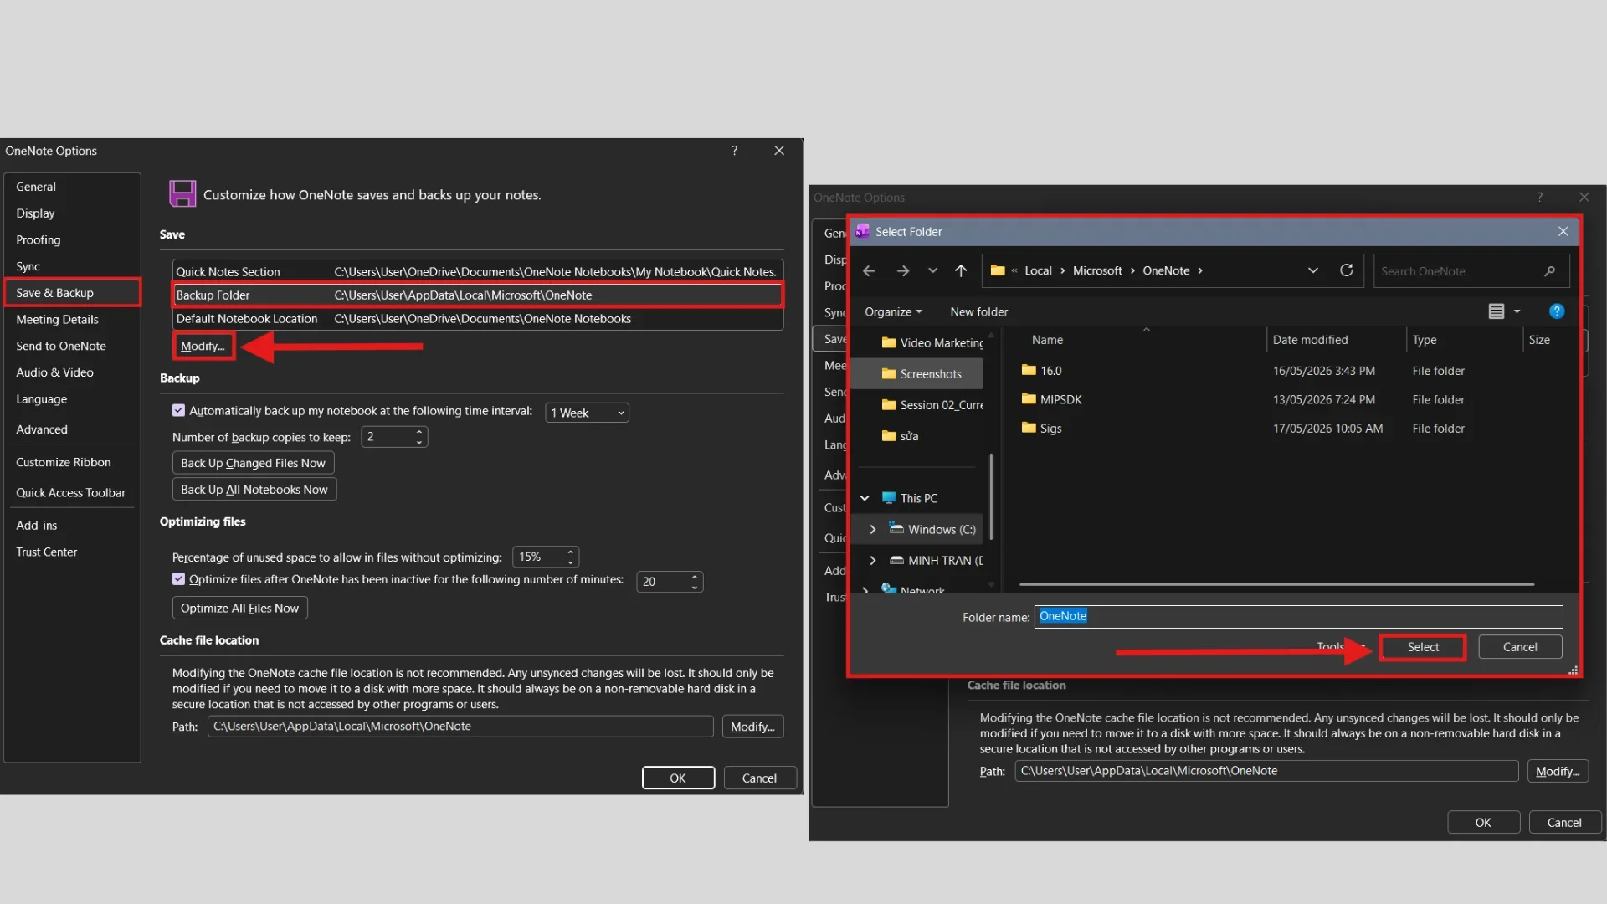Click Select button in folder dialog
The image size is (1607, 904).
1423,647
